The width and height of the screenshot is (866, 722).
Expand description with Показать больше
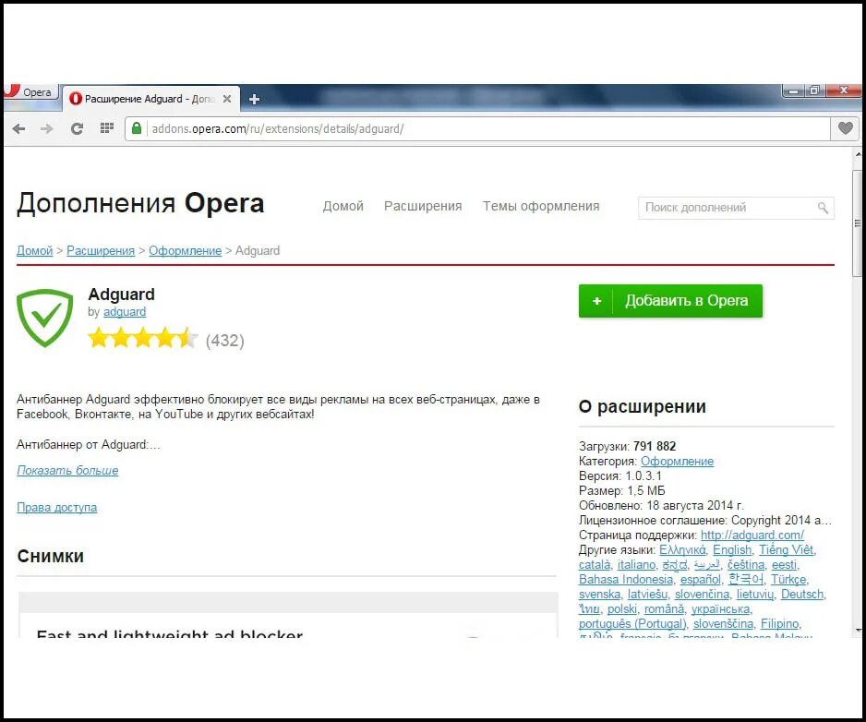point(67,470)
